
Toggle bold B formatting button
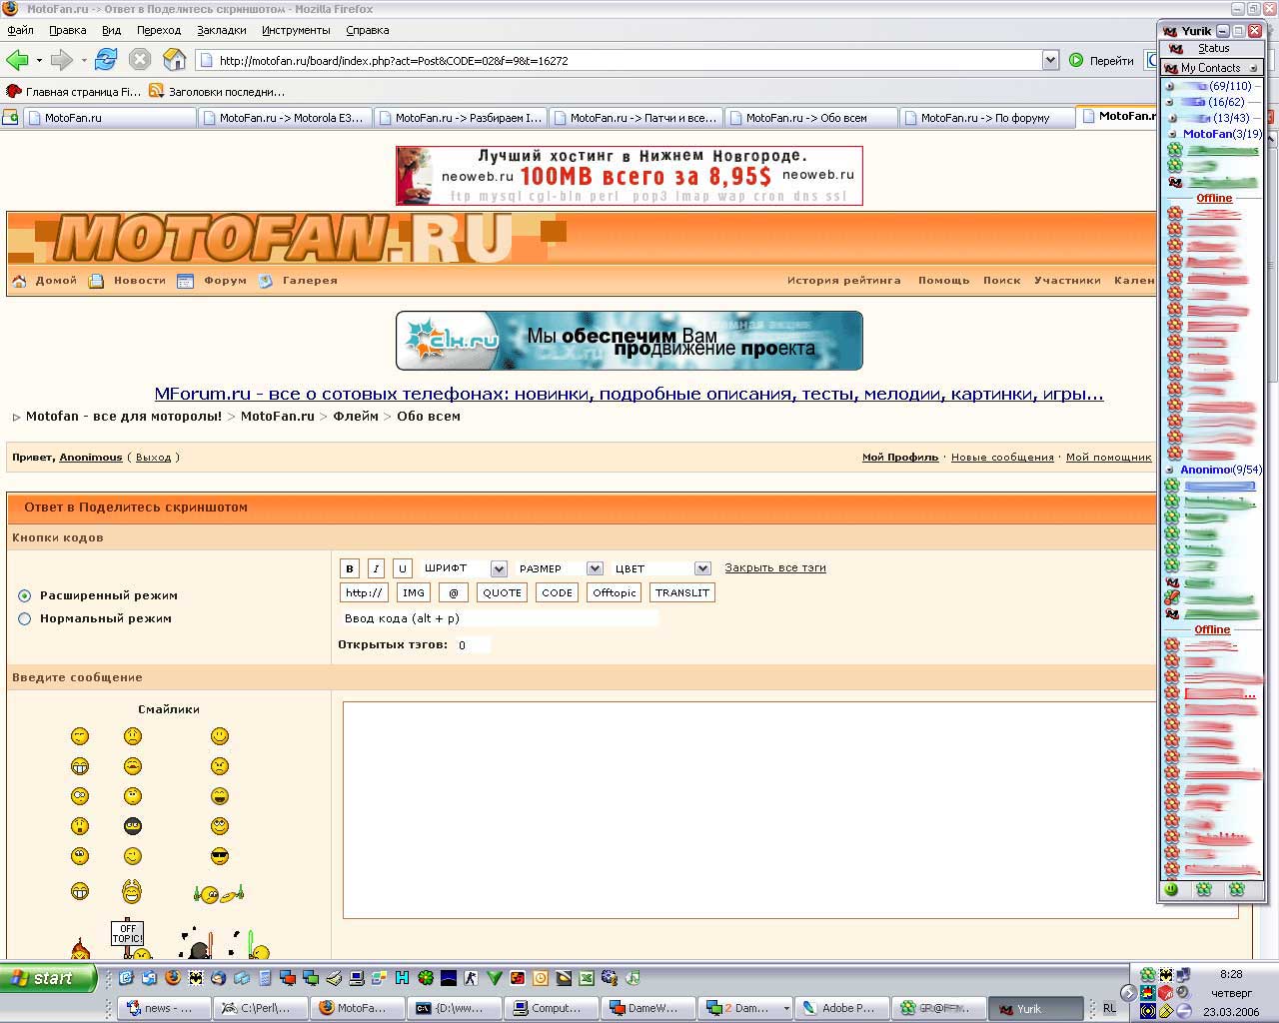point(350,568)
